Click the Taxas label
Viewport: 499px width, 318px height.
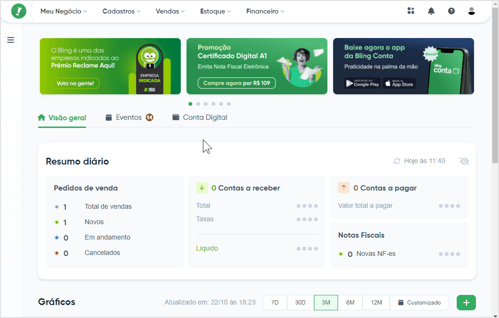pos(205,219)
